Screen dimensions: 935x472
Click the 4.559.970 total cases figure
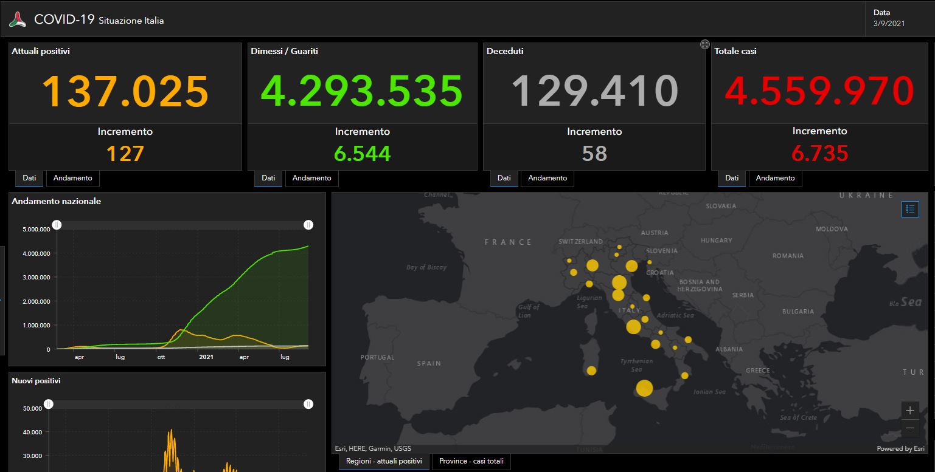point(820,91)
